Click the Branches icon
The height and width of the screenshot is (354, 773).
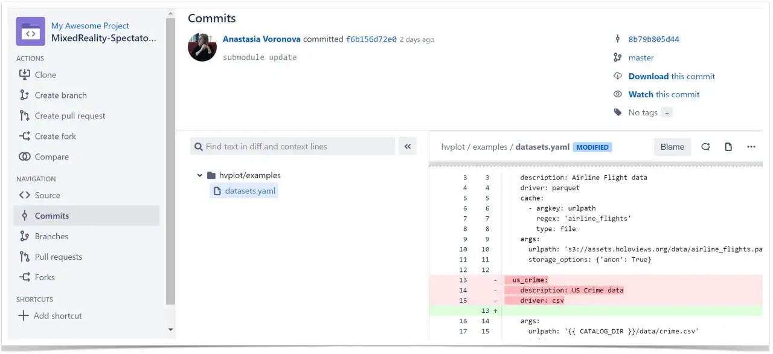(x=24, y=236)
